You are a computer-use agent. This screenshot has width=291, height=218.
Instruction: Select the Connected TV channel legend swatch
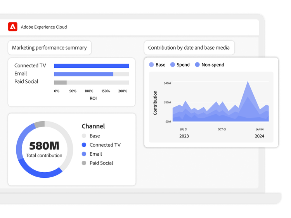point(84,145)
